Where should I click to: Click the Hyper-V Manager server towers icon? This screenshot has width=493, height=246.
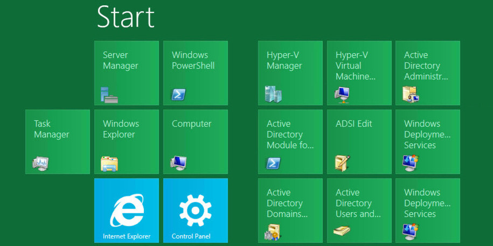pyautogui.click(x=273, y=94)
